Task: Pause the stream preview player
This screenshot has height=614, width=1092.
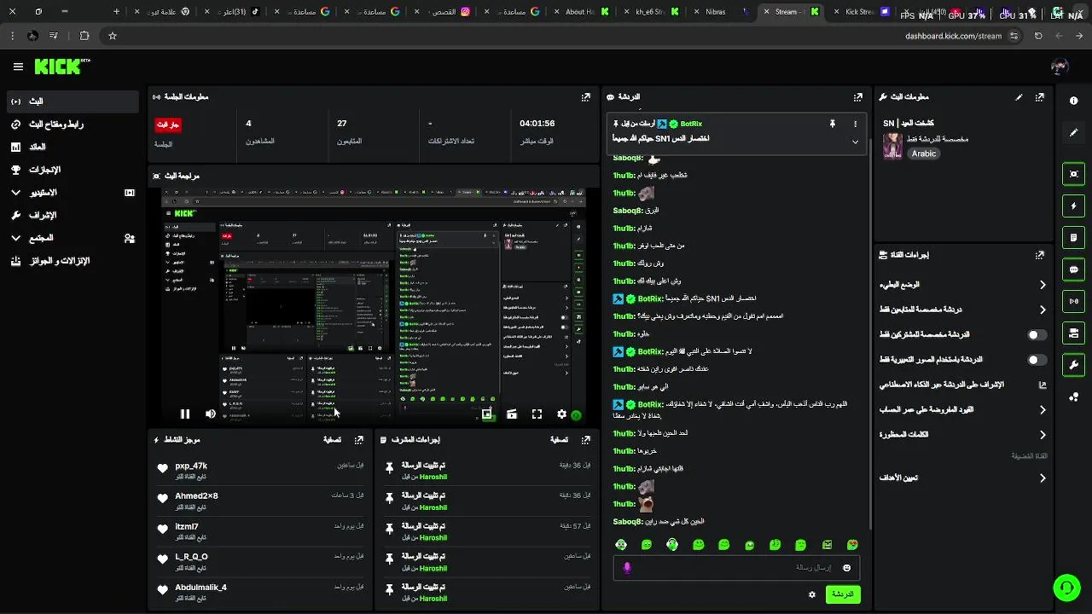Action: tap(185, 414)
